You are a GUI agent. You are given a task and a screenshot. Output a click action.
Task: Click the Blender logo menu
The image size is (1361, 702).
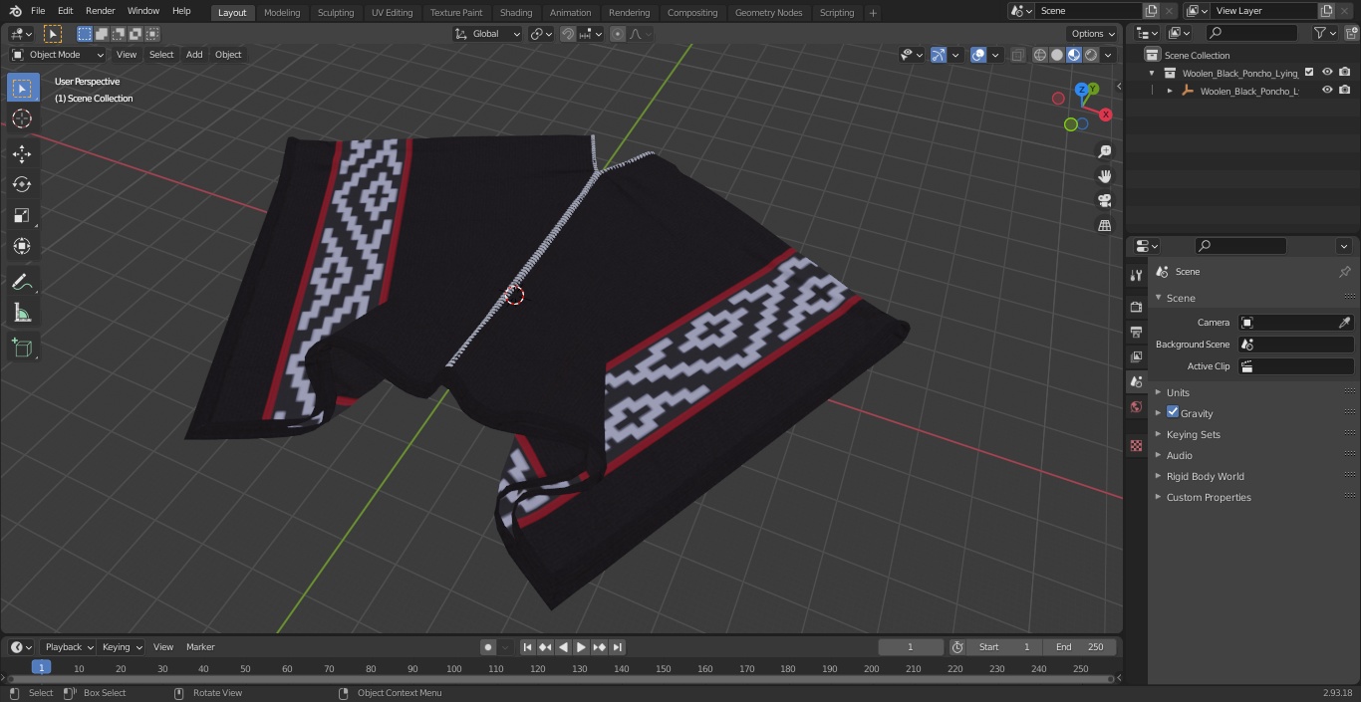coord(15,11)
